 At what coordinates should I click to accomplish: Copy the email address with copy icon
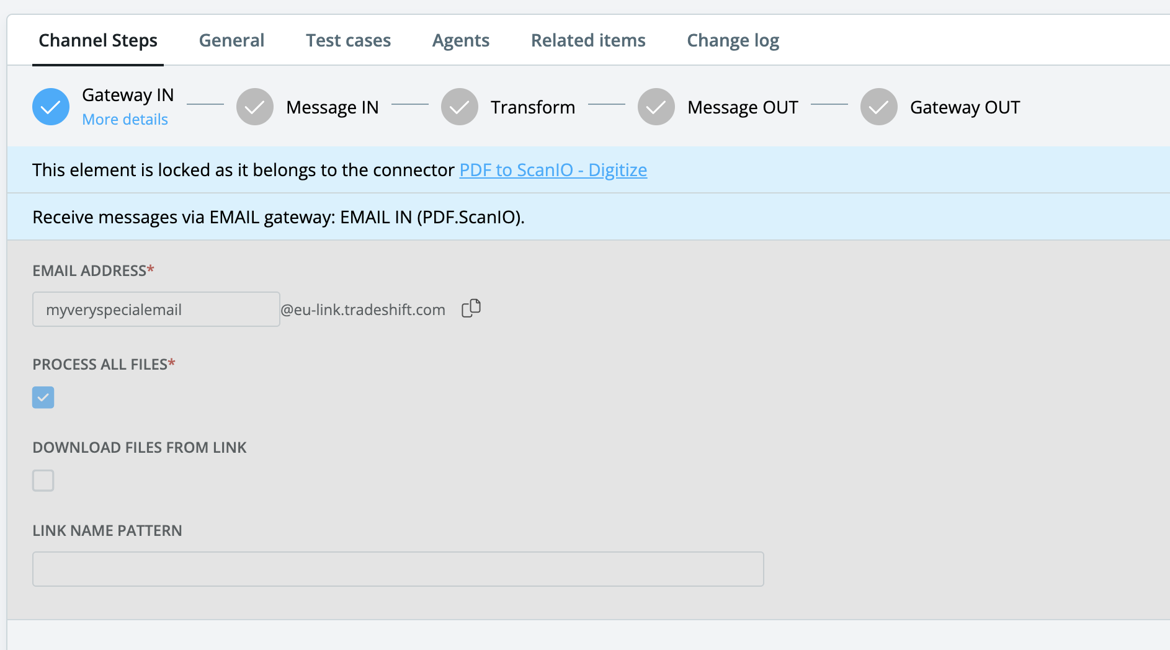[471, 308]
